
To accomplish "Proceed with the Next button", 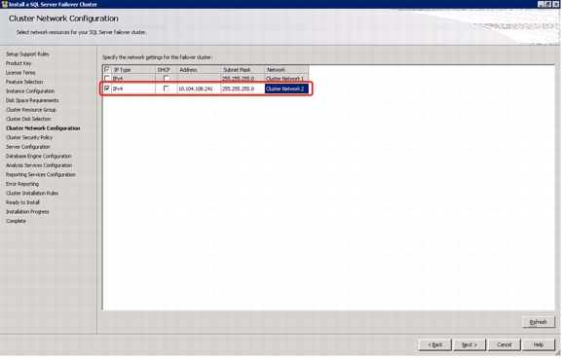I will [469, 345].
